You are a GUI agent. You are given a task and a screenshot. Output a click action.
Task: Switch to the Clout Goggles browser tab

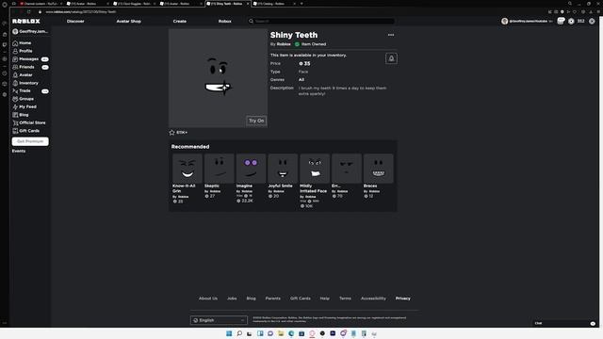pyautogui.click(x=135, y=4)
